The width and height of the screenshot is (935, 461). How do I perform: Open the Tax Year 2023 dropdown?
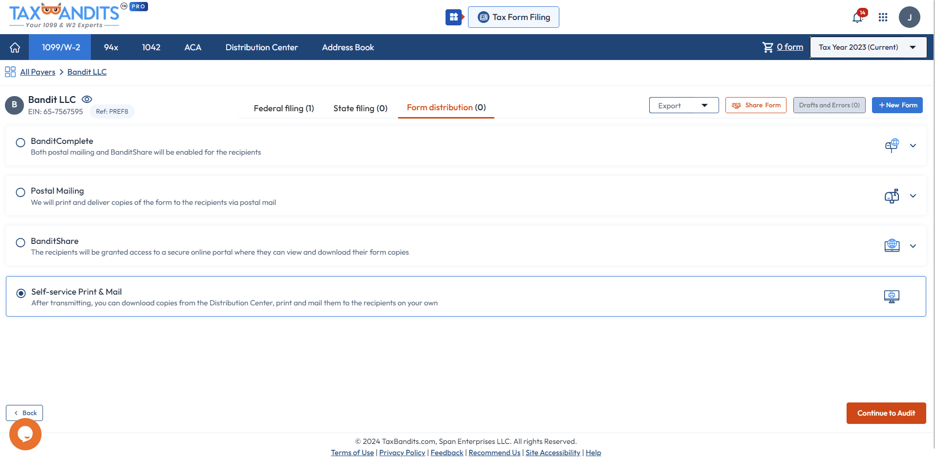coord(868,47)
